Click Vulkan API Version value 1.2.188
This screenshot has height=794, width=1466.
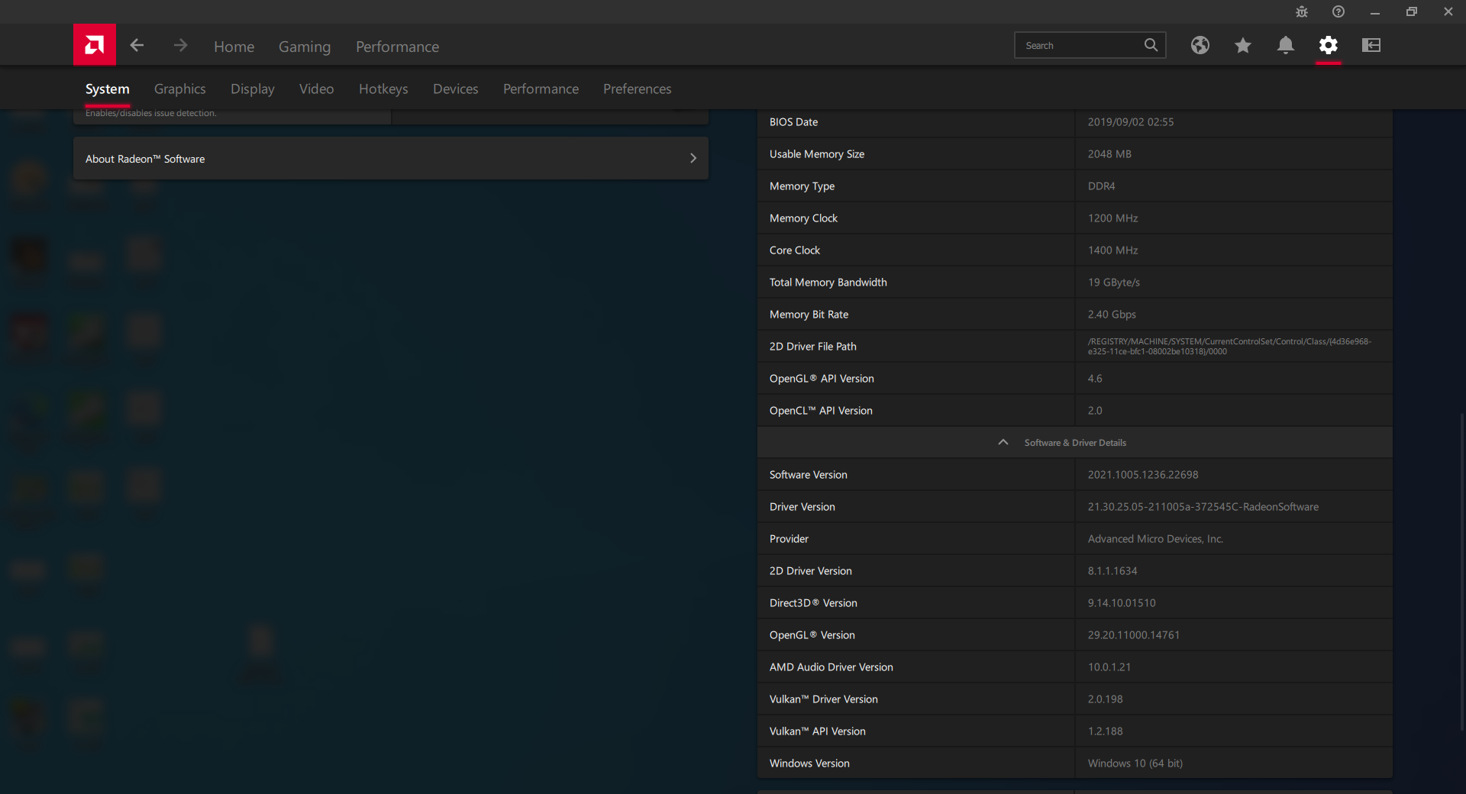(1105, 731)
